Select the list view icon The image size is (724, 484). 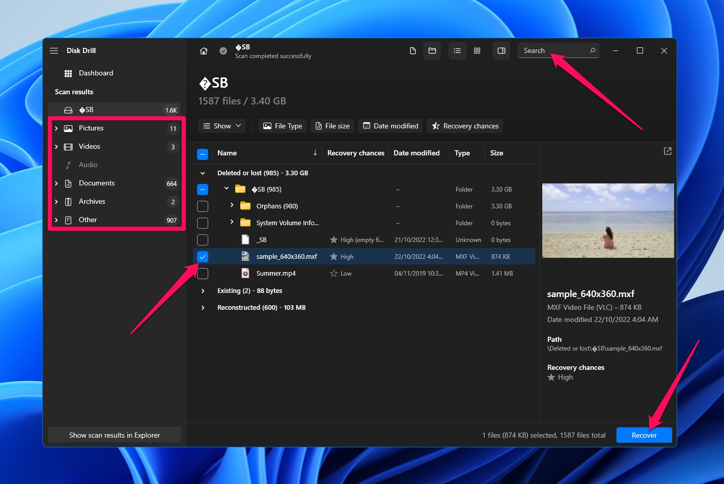(457, 51)
